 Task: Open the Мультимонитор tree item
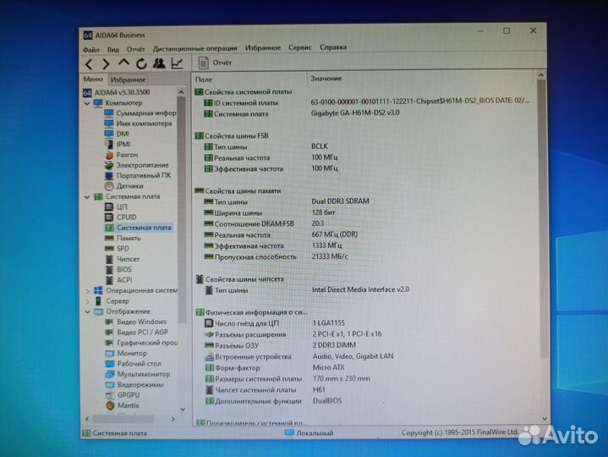click(138, 374)
